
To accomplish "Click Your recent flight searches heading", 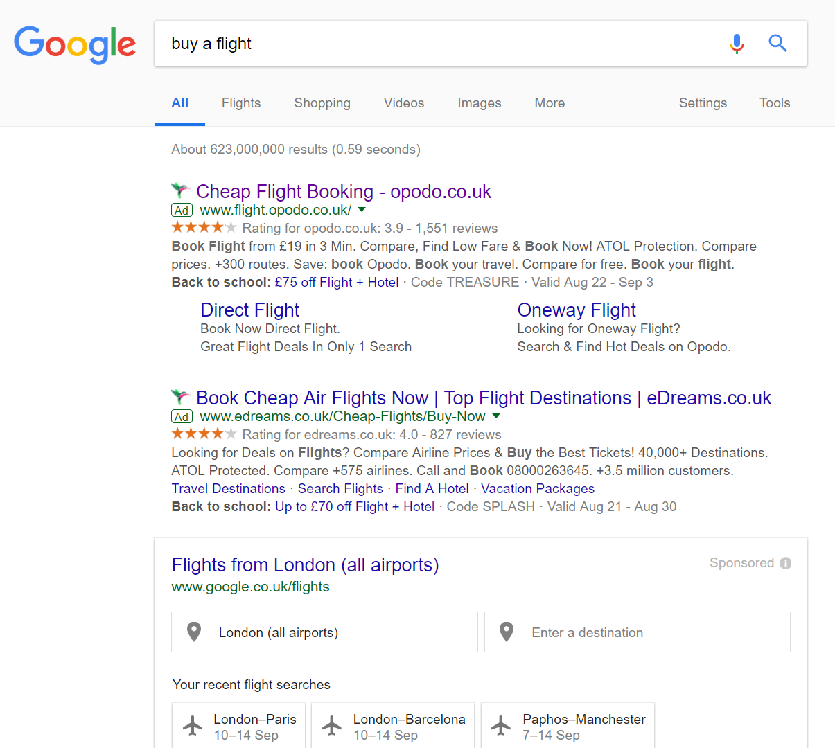I will (x=252, y=685).
